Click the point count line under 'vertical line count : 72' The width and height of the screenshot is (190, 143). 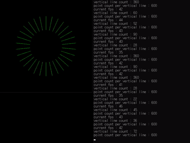pyautogui.click(x=125, y=135)
